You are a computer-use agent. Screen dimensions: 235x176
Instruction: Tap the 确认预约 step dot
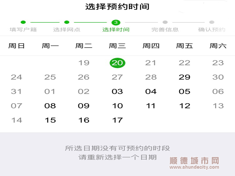click(211, 22)
